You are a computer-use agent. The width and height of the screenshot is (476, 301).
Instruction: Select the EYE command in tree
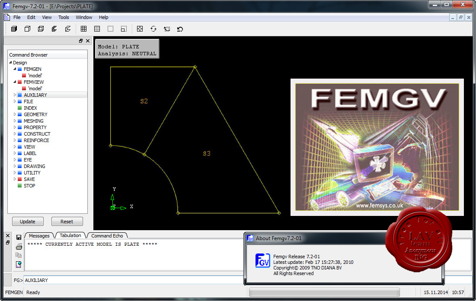click(x=28, y=160)
